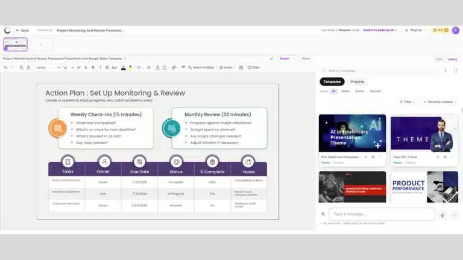Open the Theme dropdown
The image size is (463, 260).
[x=417, y=30]
